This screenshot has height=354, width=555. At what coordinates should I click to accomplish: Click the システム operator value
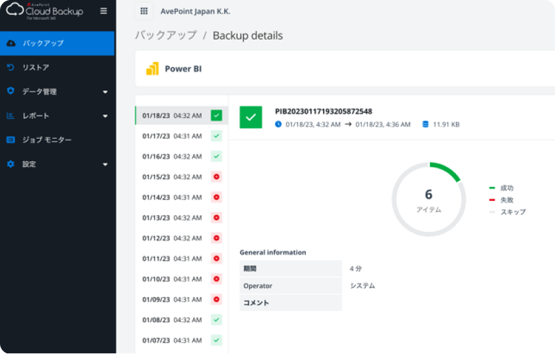point(363,285)
